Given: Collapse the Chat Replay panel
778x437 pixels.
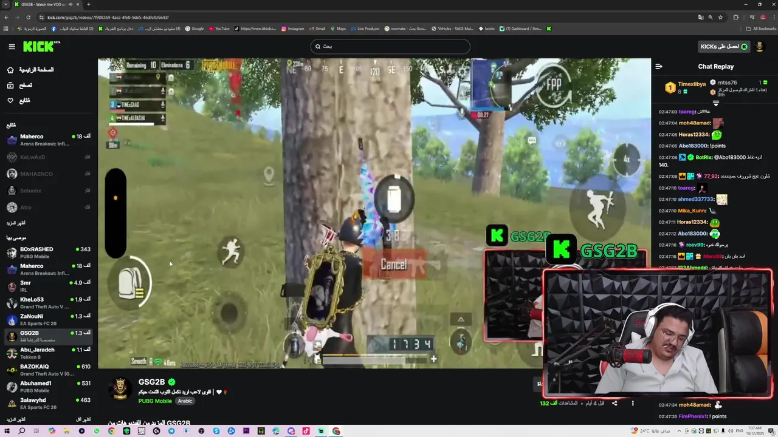Looking at the screenshot, I should (x=659, y=67).
